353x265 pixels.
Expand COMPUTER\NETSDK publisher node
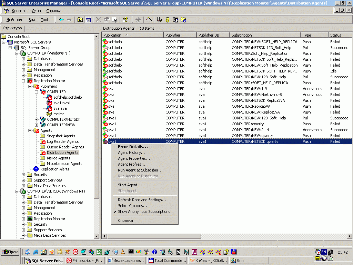(x=36, y=119)
